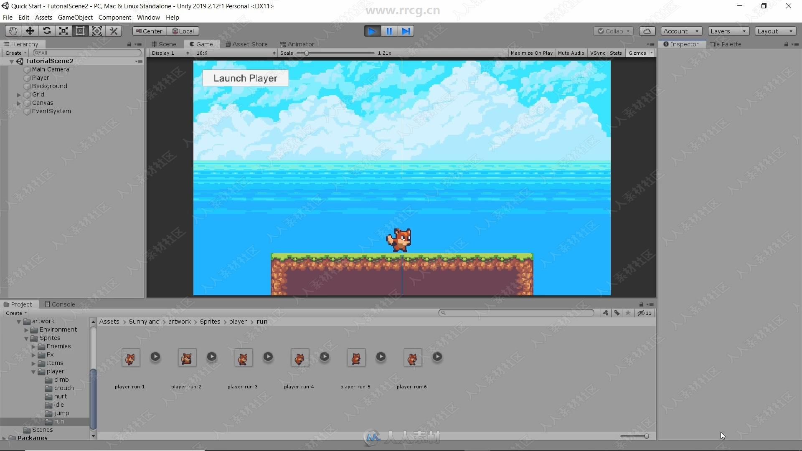This screenshot has height=451, width=802.
Task: Open TutorialScene2 scene options menu
Action: click(x=139, y=61)
